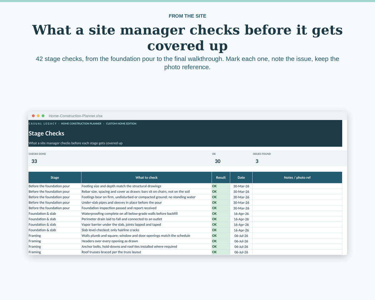The height and width of the screenshot is (300, 375).
Task: Select cell 'Headers over every opening as drawn'
Action: pyautogui.click(x=147, y=241)
